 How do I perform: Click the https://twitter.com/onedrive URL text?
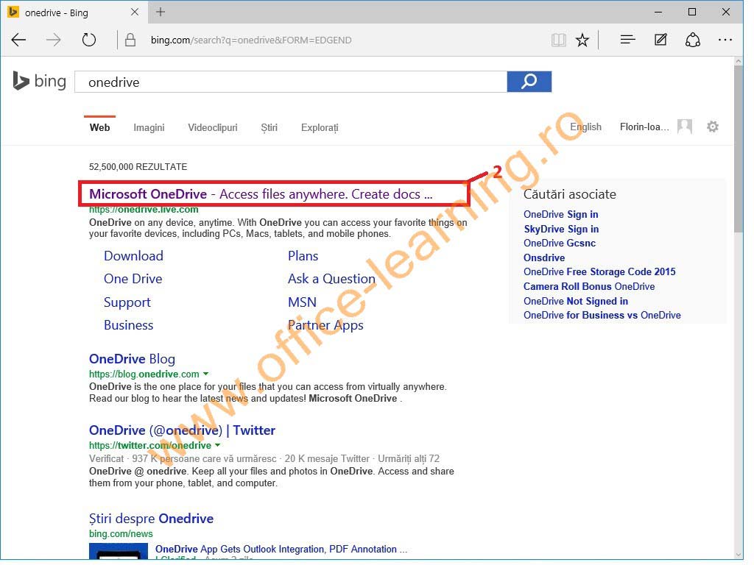coord(150,445)
